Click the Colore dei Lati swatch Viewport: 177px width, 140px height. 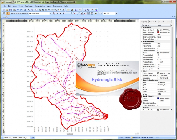pyautogui.click(x=158, y=73)
